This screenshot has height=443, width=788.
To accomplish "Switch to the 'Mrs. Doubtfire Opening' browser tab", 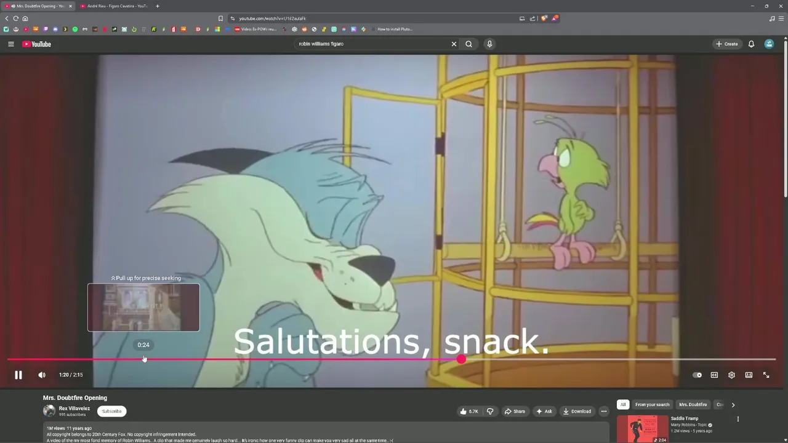I will (37, 6).
